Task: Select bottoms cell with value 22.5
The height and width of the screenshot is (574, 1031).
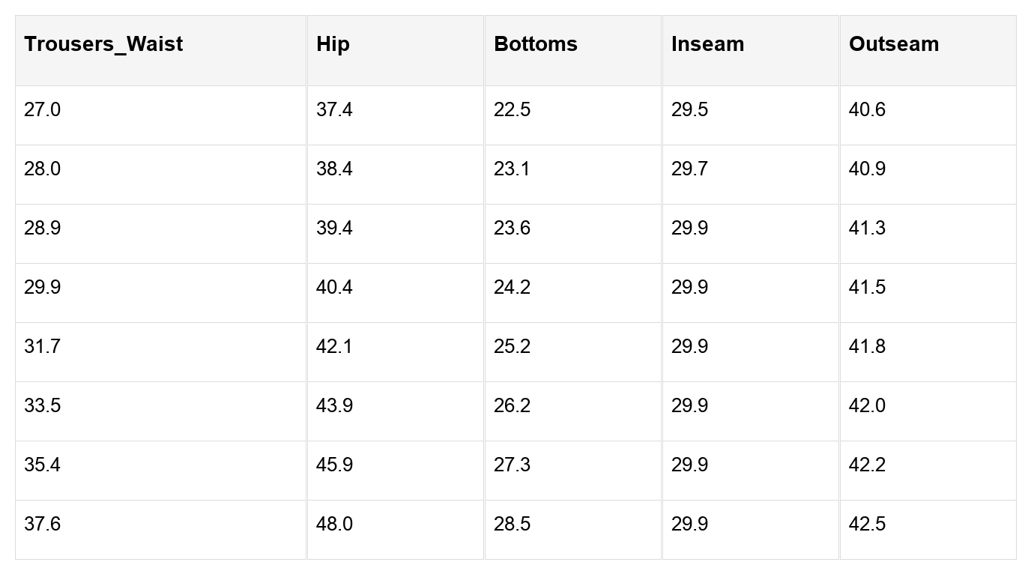Action: click(512, 110)
